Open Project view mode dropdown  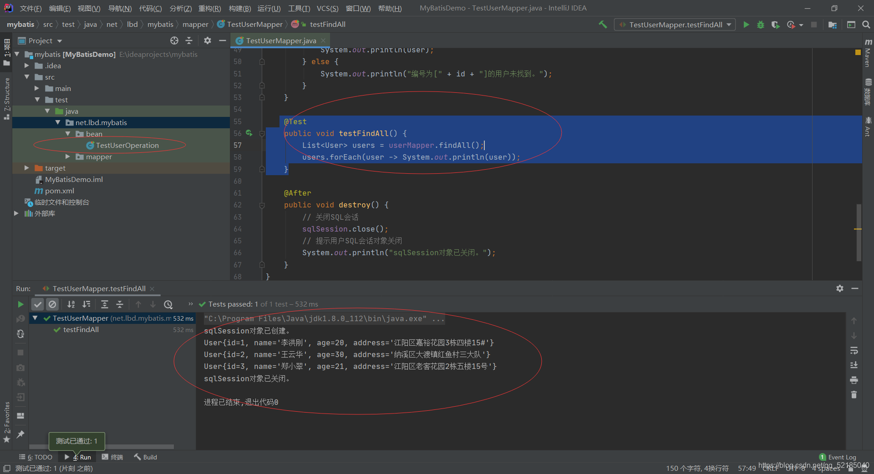[x=60, y=41]
